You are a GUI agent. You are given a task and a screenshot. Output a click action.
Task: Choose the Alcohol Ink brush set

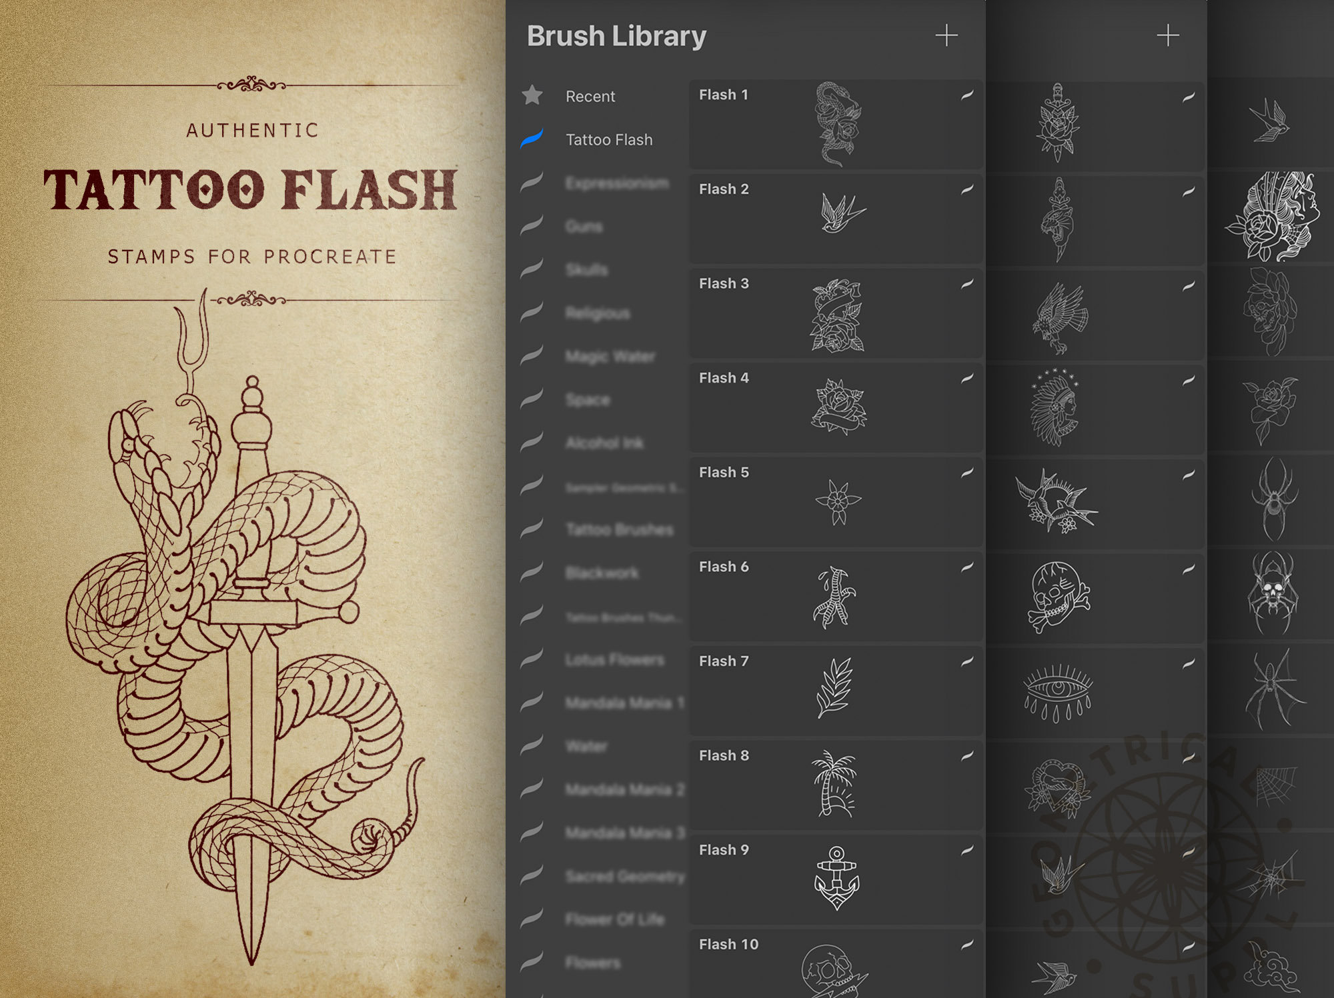point(604,443)
